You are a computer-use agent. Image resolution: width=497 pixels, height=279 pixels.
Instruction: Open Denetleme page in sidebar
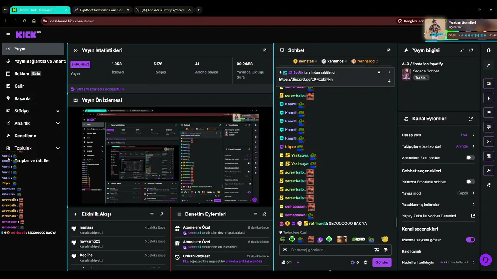tap(33, 136)
